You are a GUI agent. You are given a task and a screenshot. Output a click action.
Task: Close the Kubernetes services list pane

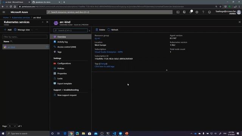pos(47,22)
